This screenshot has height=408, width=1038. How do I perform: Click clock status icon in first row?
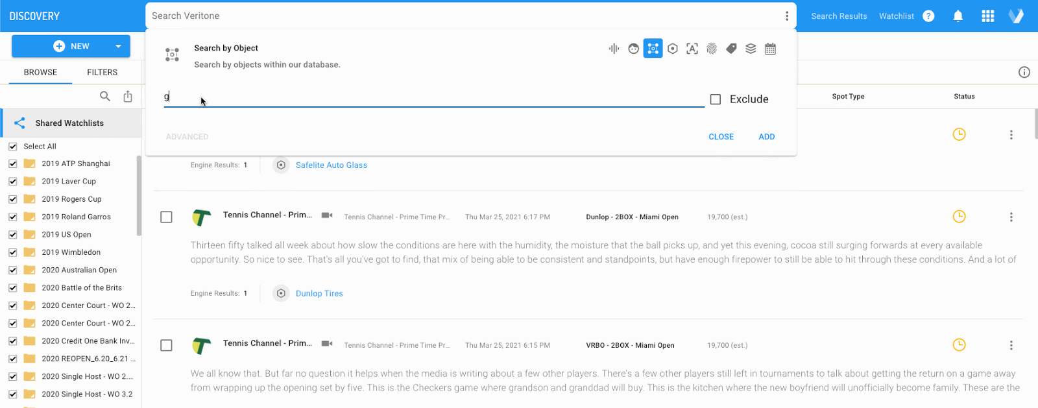(x=959, y=134)
